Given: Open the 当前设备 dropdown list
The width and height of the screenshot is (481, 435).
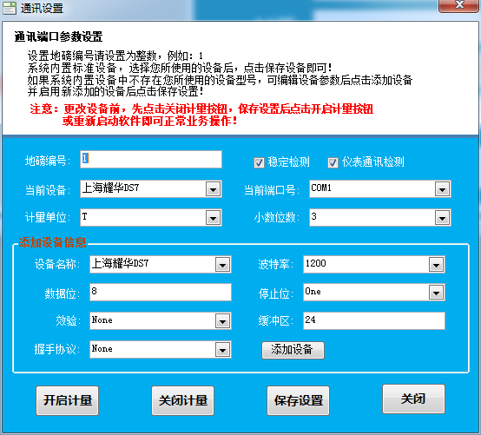Looking at the screenshot, I should [x=214, y=189].
